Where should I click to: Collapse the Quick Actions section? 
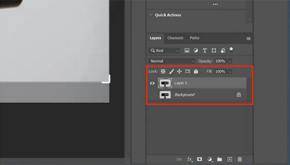[x=151, y=15]
